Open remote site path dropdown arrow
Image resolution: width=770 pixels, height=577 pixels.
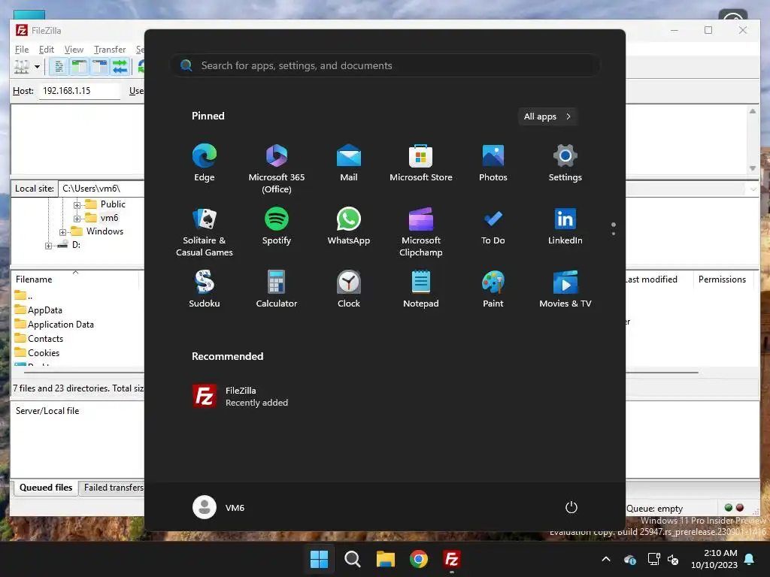pyautogui.click(x=753, y=189)
